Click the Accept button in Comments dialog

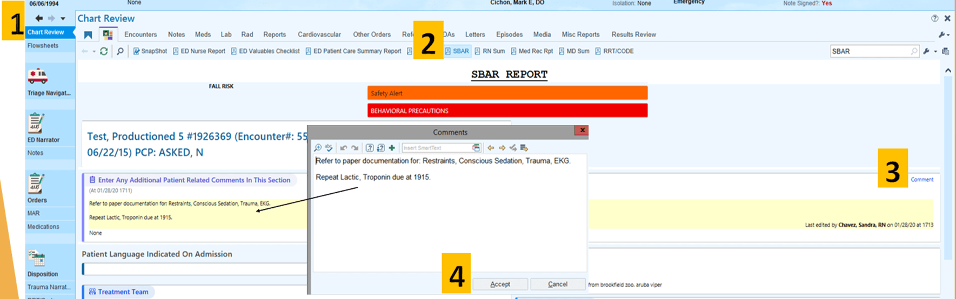[500, 284]
